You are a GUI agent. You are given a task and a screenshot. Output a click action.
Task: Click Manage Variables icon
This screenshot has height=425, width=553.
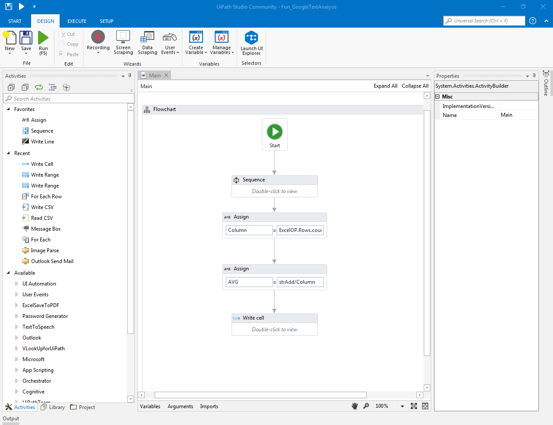pos(222,37)
